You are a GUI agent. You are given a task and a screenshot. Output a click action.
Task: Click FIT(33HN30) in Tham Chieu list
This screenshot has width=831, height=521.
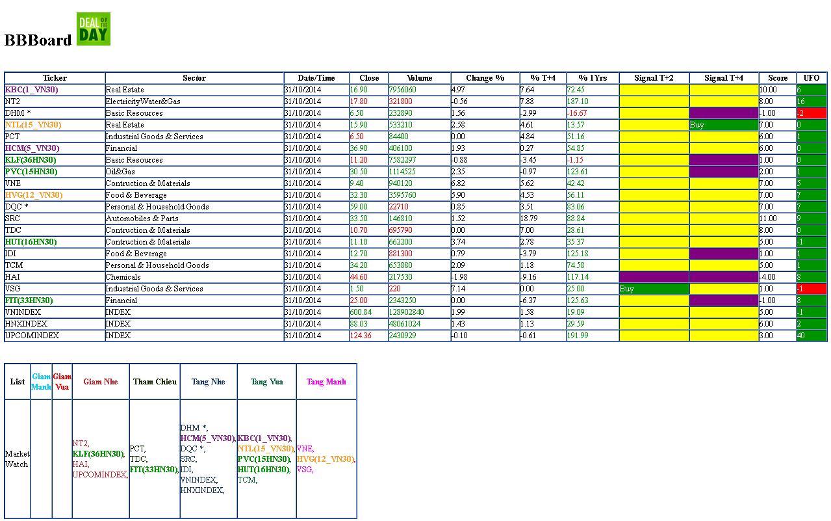[153, 470]
